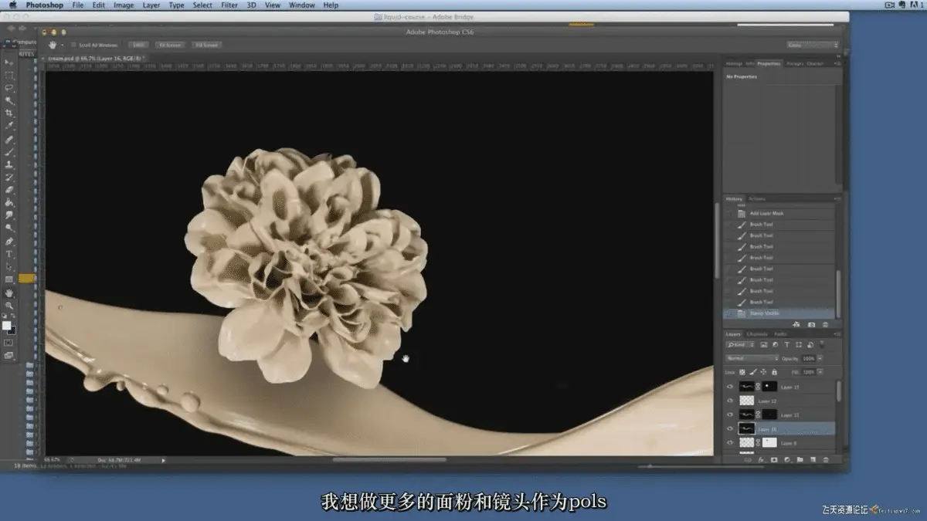Select the Healing Brush tool
The height and width of the screenshot is (521, 927).
pyautogui.click(x=9, y=140)
